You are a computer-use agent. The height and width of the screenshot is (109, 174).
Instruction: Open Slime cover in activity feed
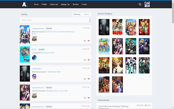25,35
